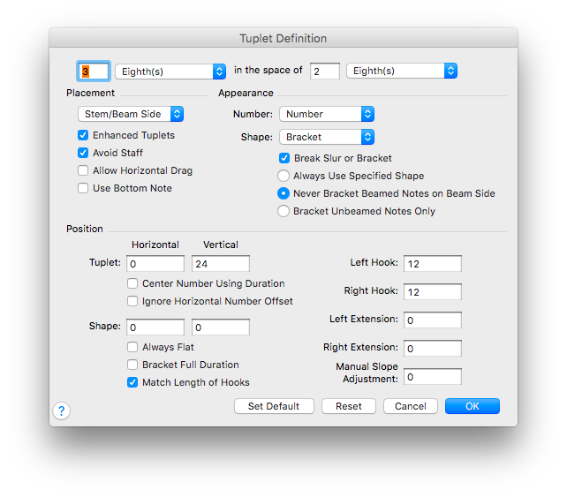This screenshot has width=567, height=497.
Task: Select Always Use Specified Shape radio button
Action: 284,176
